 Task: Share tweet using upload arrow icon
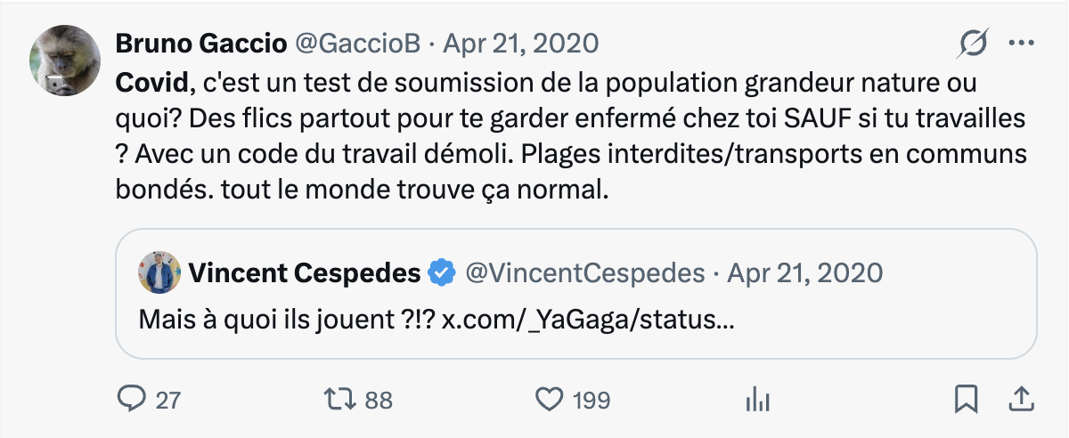pos(1021,400)
